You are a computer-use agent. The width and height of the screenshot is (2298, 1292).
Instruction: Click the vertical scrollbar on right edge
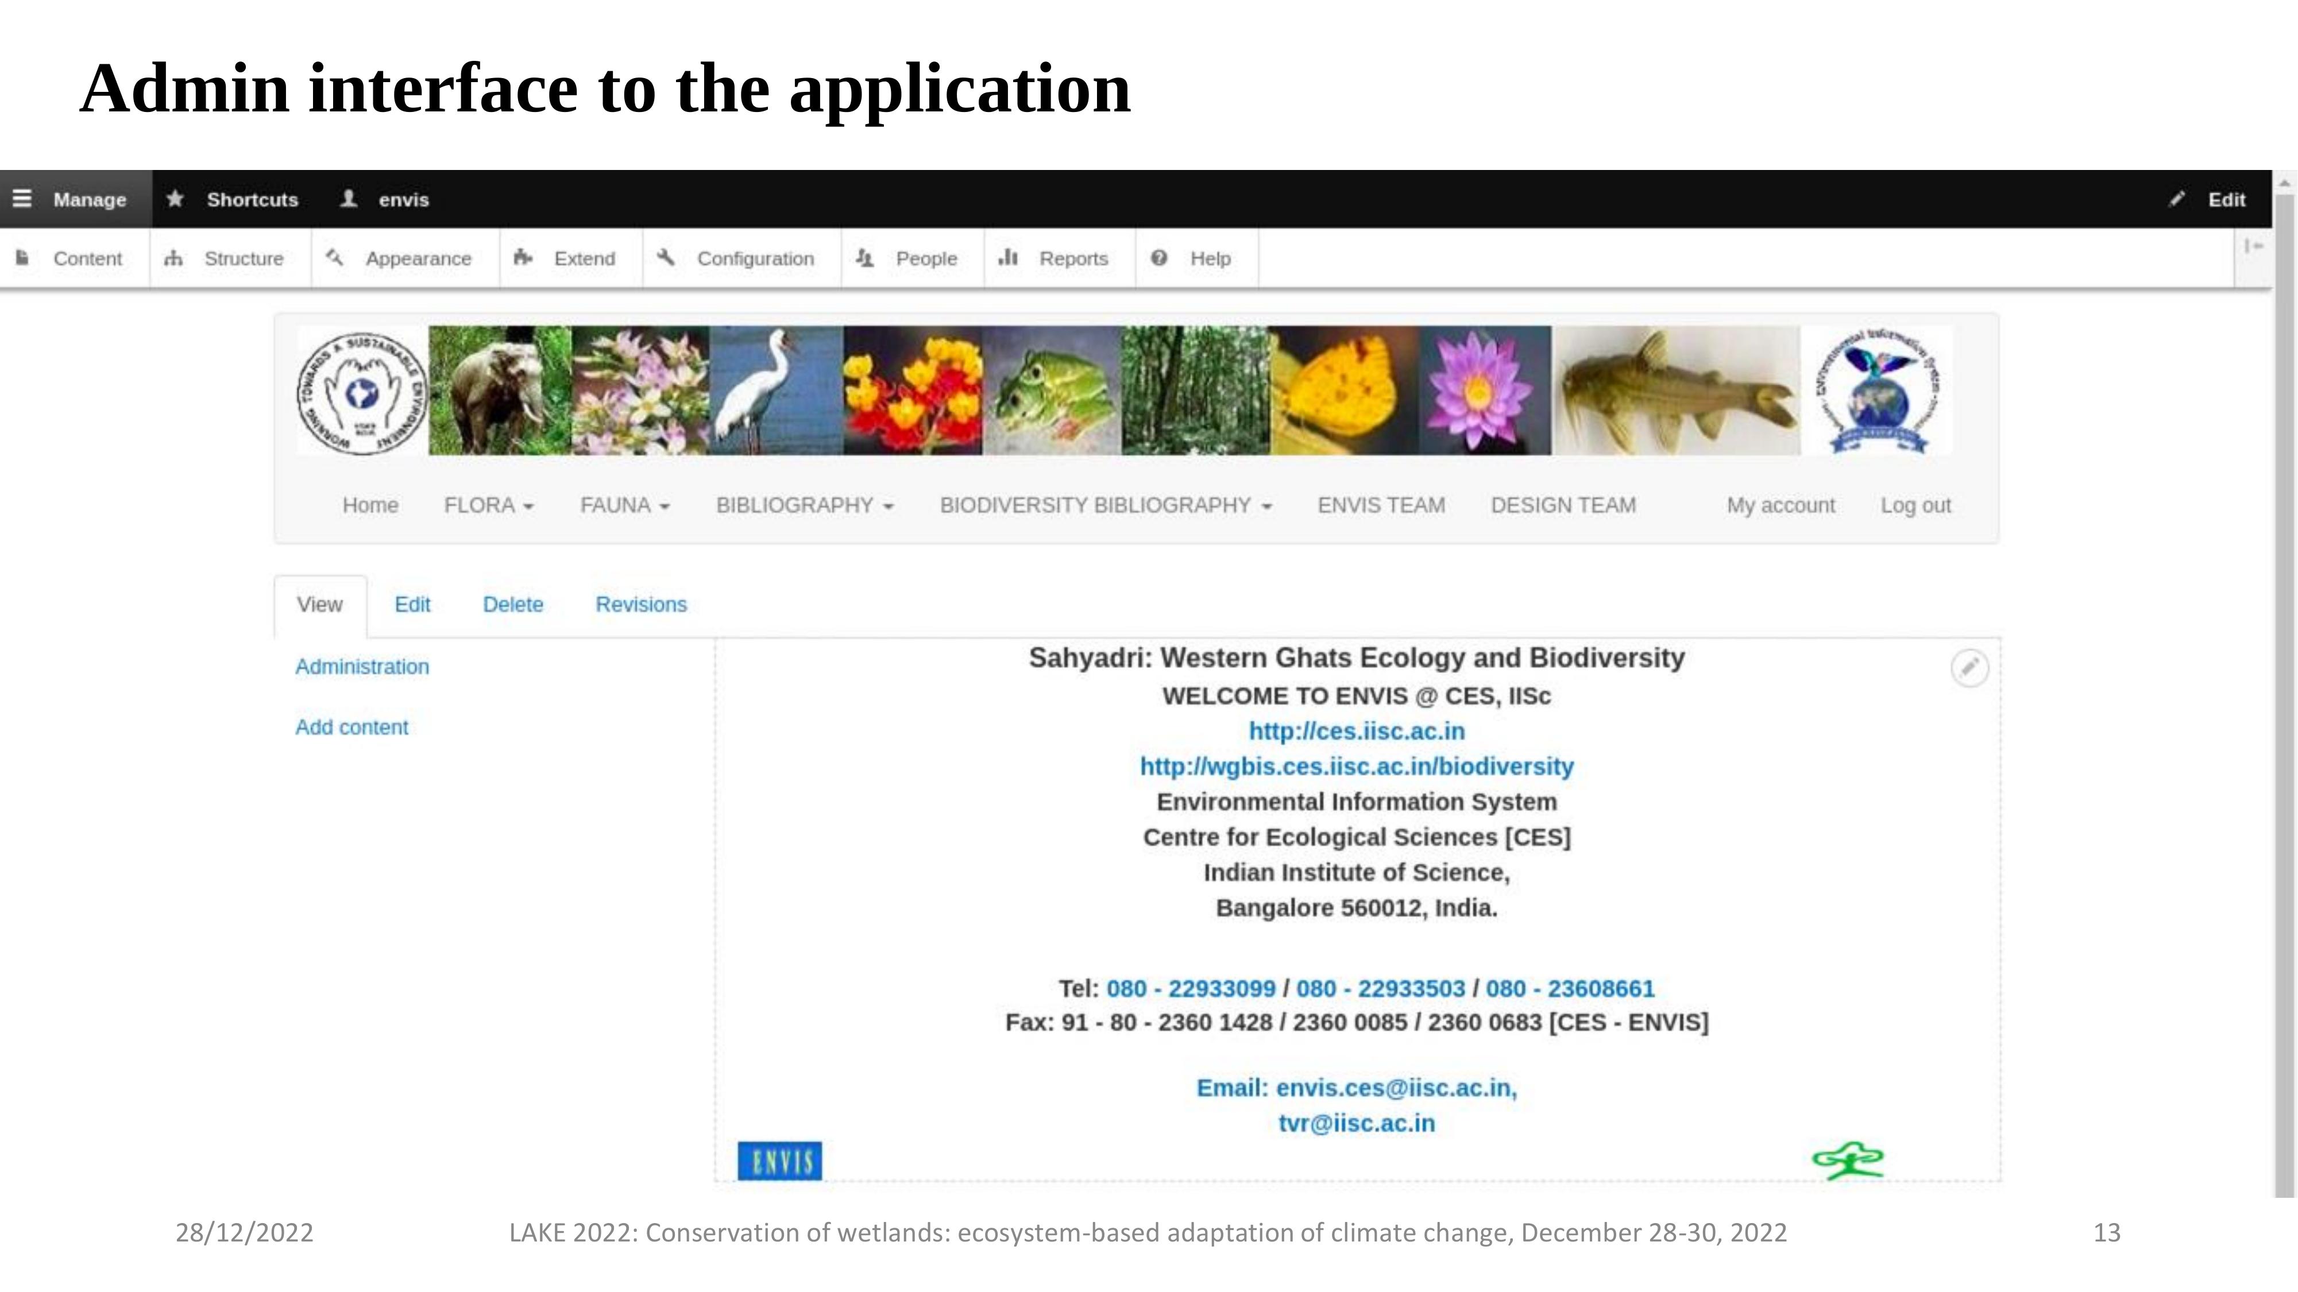tap(2285, 695)
